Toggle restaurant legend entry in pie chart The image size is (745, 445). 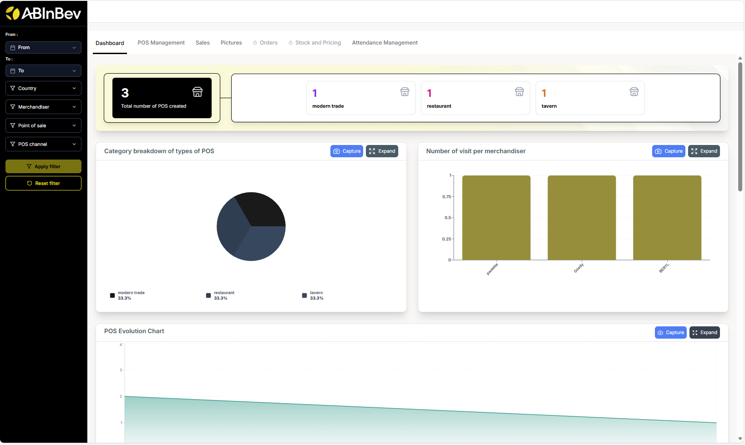tap(220, 295)
